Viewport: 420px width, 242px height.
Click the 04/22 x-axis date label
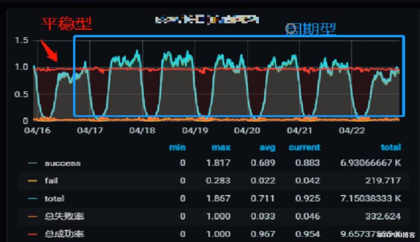click(352, 130)
